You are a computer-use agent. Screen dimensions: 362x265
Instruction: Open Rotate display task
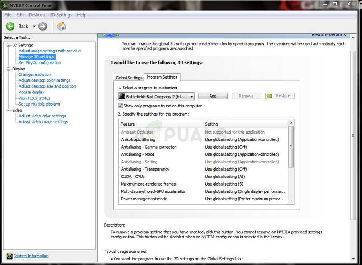[31, 92]
